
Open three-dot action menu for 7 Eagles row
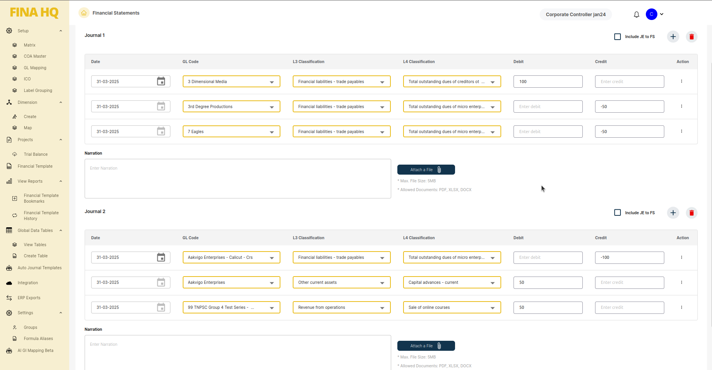681,132
